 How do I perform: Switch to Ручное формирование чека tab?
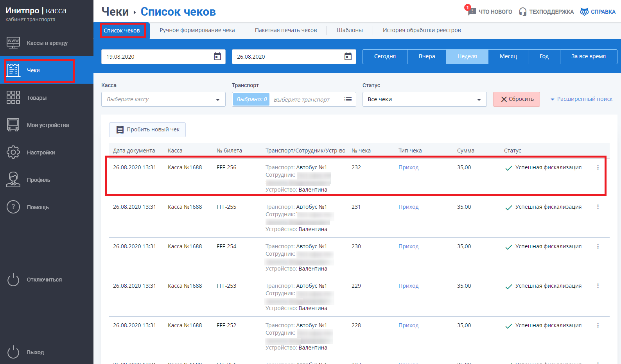197,30
